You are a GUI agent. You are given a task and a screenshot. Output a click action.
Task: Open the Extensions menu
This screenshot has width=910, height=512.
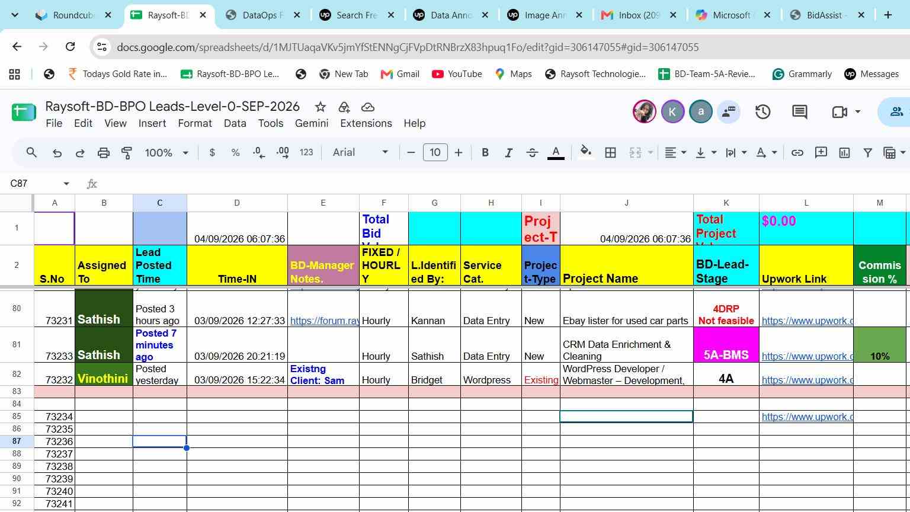point(366,123)
